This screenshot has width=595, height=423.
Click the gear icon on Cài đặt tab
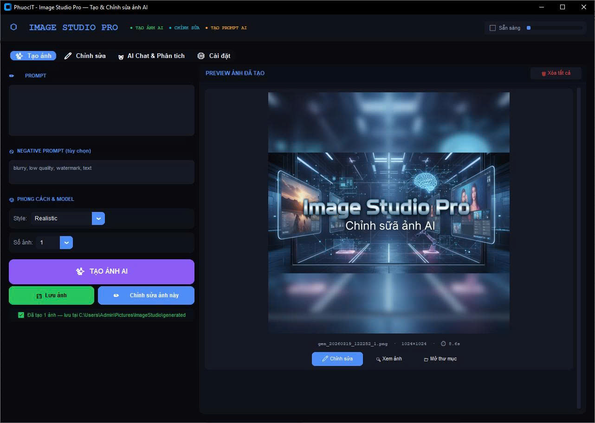[x=201, y=56]
